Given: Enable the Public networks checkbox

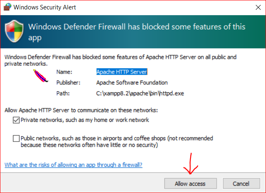Looking at the screenshot, I should (x=16, y=138).
